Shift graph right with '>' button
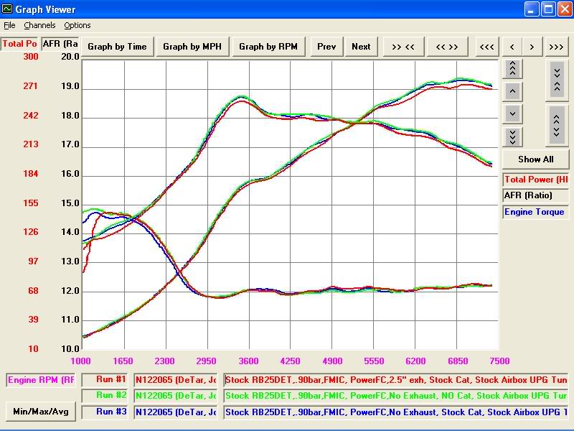Viewport: 574px width, 431px height. pyautogui.click(x=532, y=47)
